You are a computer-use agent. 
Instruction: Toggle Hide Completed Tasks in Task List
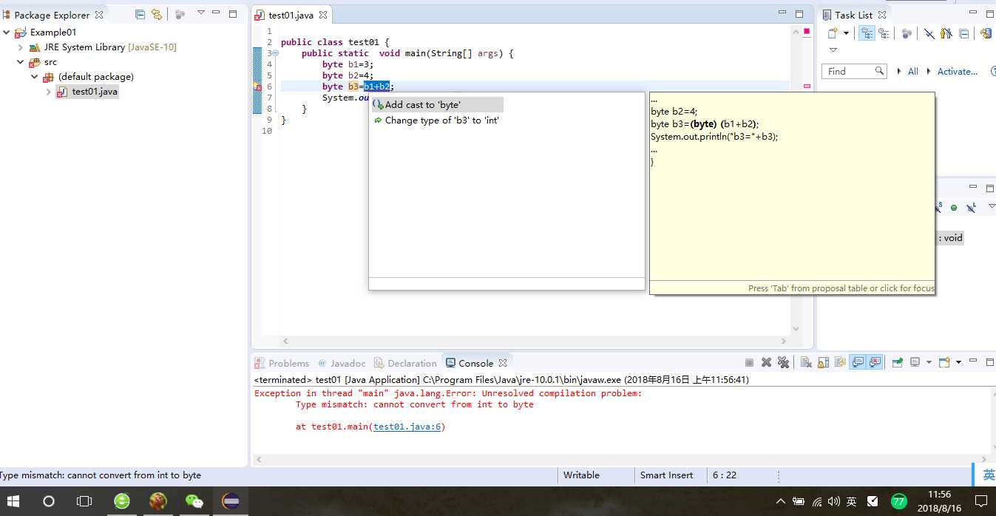(x=929, y=33)
